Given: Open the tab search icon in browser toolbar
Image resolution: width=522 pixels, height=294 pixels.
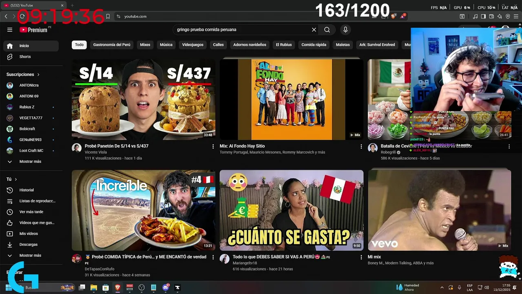Looking at the screenshot, I should pyautogui.click(x=462, y=16).
